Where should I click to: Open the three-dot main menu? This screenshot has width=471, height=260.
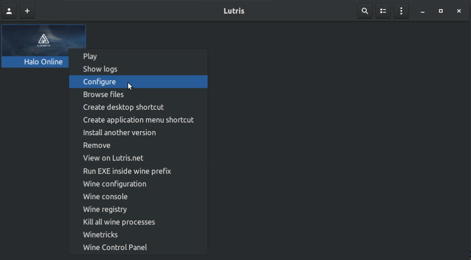pyautogui.click(x=401, y=11)
